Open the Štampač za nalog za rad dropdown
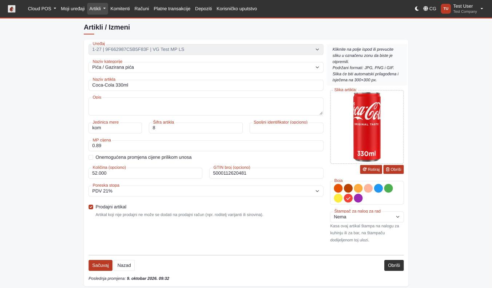The image size is (492, 288). [367, 217]
